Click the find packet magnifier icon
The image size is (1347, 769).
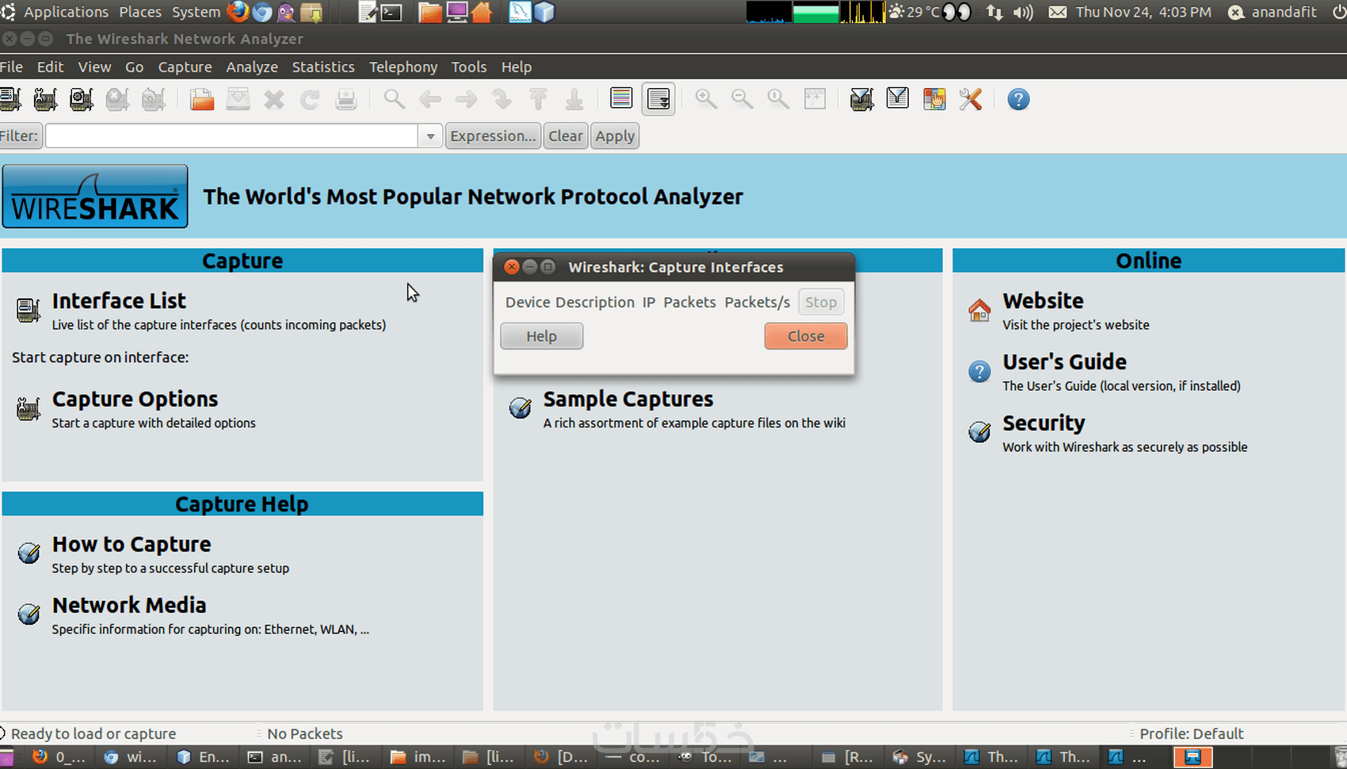(x=394, y=99)
